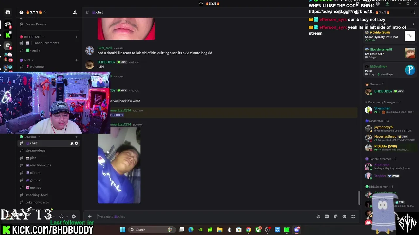Add channel to GENERAL category
This screenshot has height=235, width=419.
[x=76, y=137]
